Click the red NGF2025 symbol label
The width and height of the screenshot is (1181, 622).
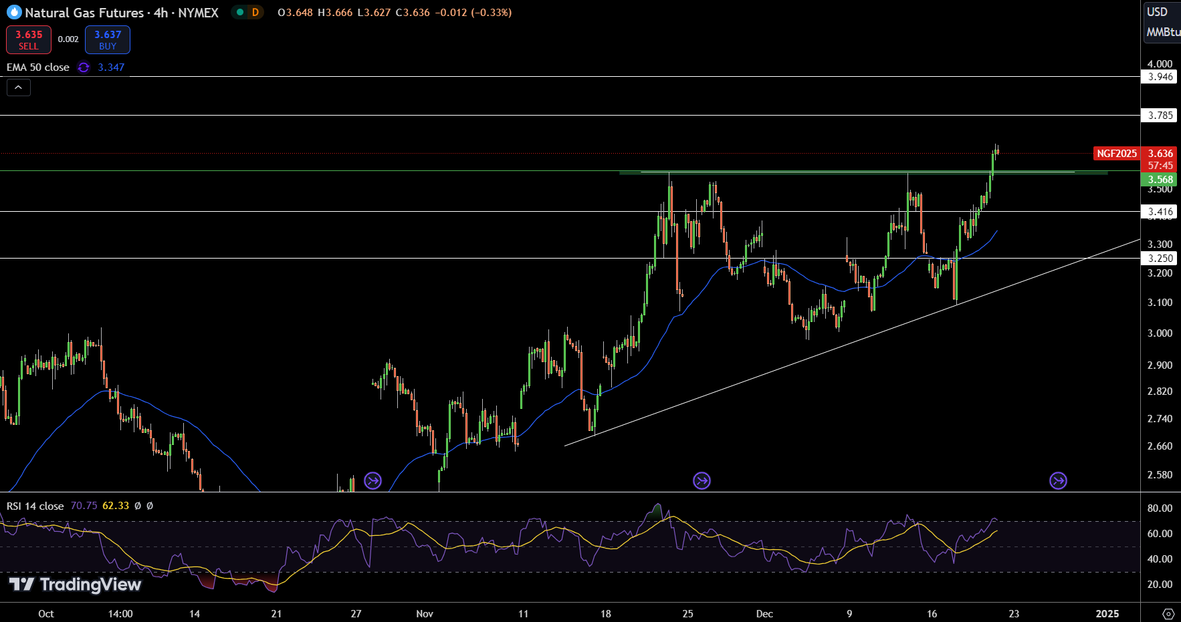(1116, 154)
